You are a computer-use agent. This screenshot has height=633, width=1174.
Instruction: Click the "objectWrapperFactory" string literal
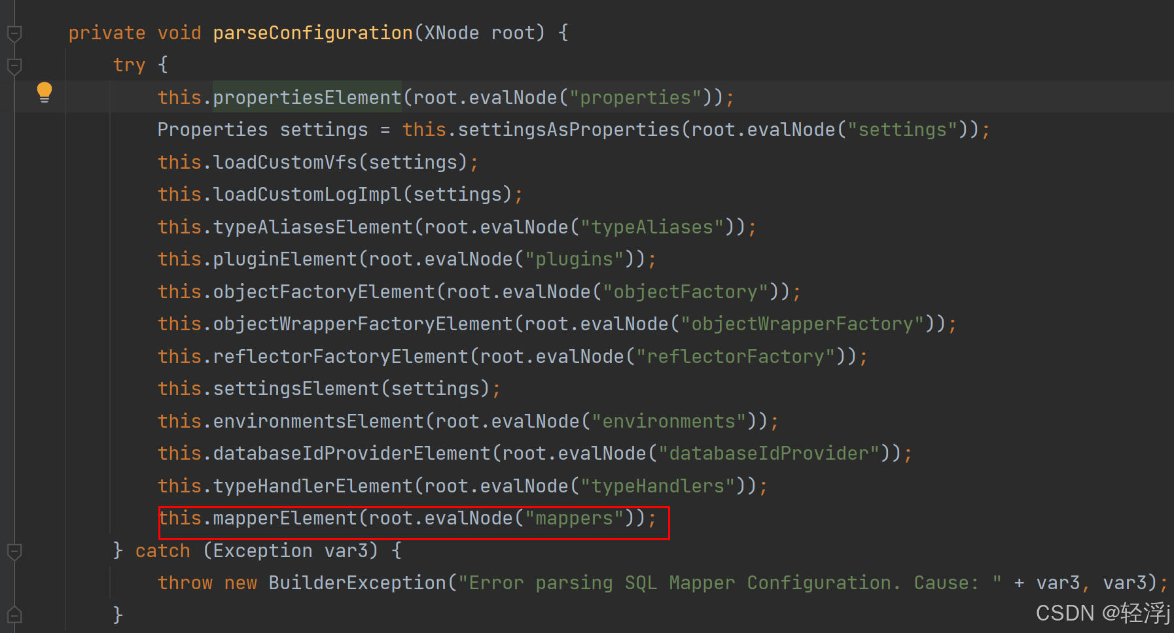click(802, 324)
